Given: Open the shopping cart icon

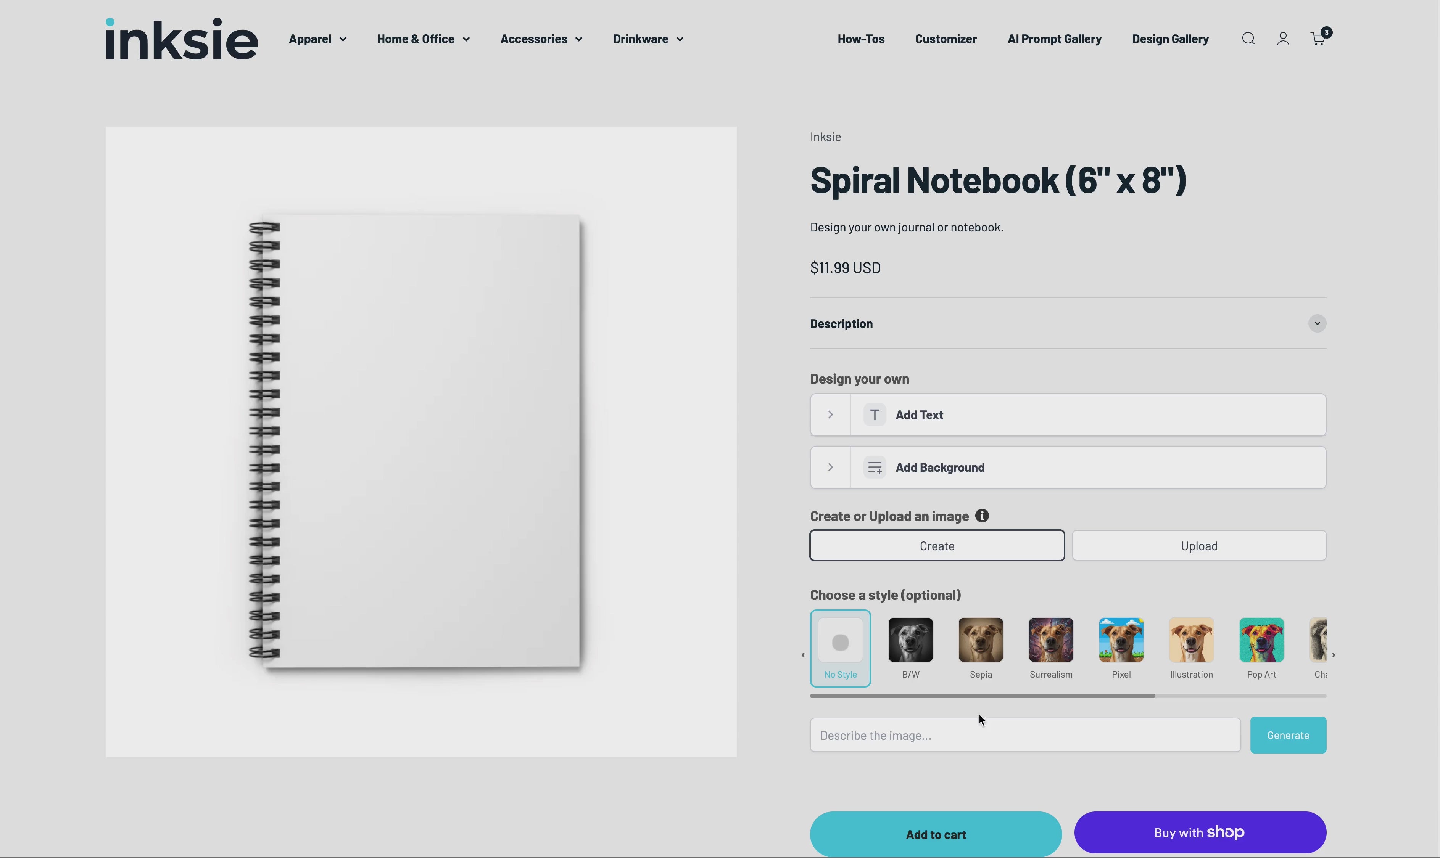Looking at the screenshot, I should click(x=1318, y=39).
